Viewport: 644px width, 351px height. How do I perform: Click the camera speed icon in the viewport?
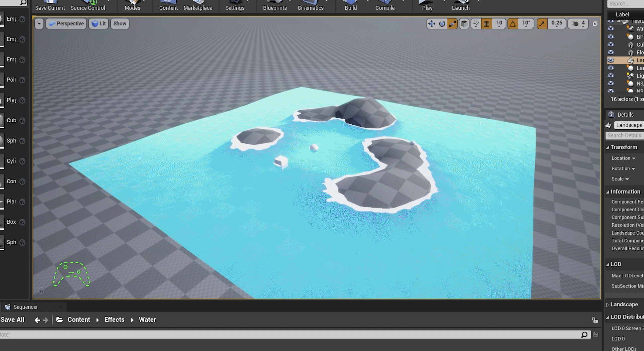[x=575, y=23]
